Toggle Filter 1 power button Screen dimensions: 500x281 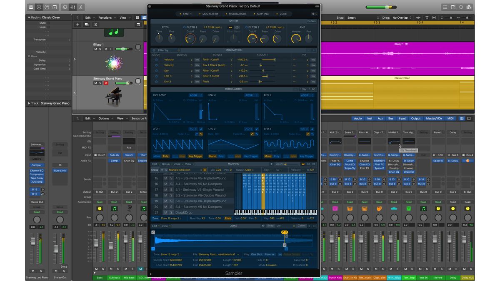click(x=184, y=27)
